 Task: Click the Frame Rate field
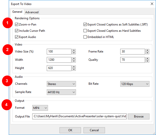[x=132, y=51]
